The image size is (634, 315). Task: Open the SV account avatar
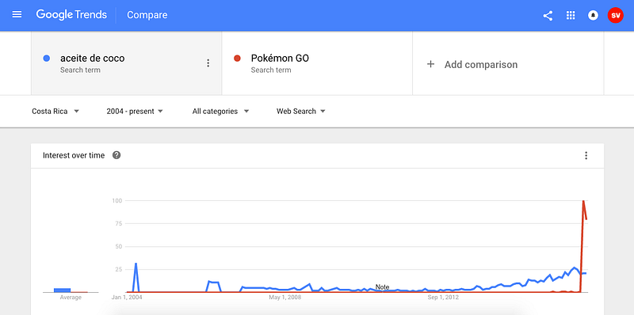pos(616,15)
